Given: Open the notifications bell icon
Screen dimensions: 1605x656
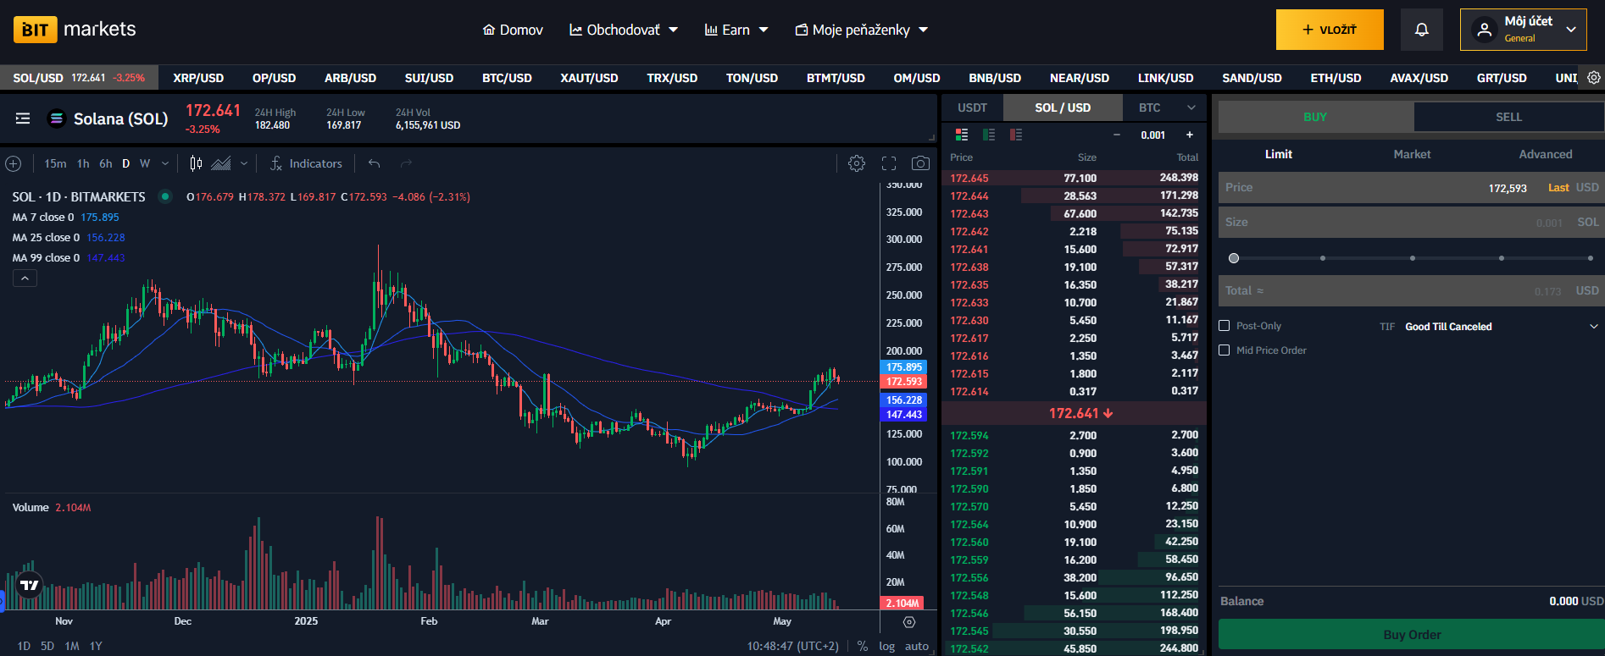Looking at the screenshot, I should [1421, 30].
